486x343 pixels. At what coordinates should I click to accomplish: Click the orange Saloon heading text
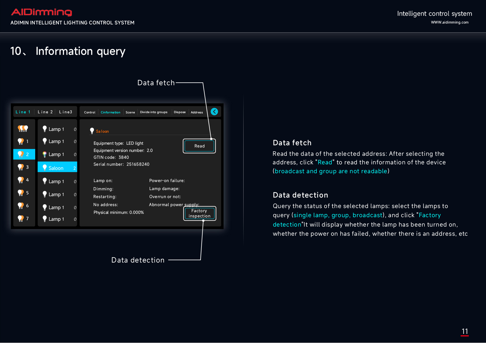103,131
